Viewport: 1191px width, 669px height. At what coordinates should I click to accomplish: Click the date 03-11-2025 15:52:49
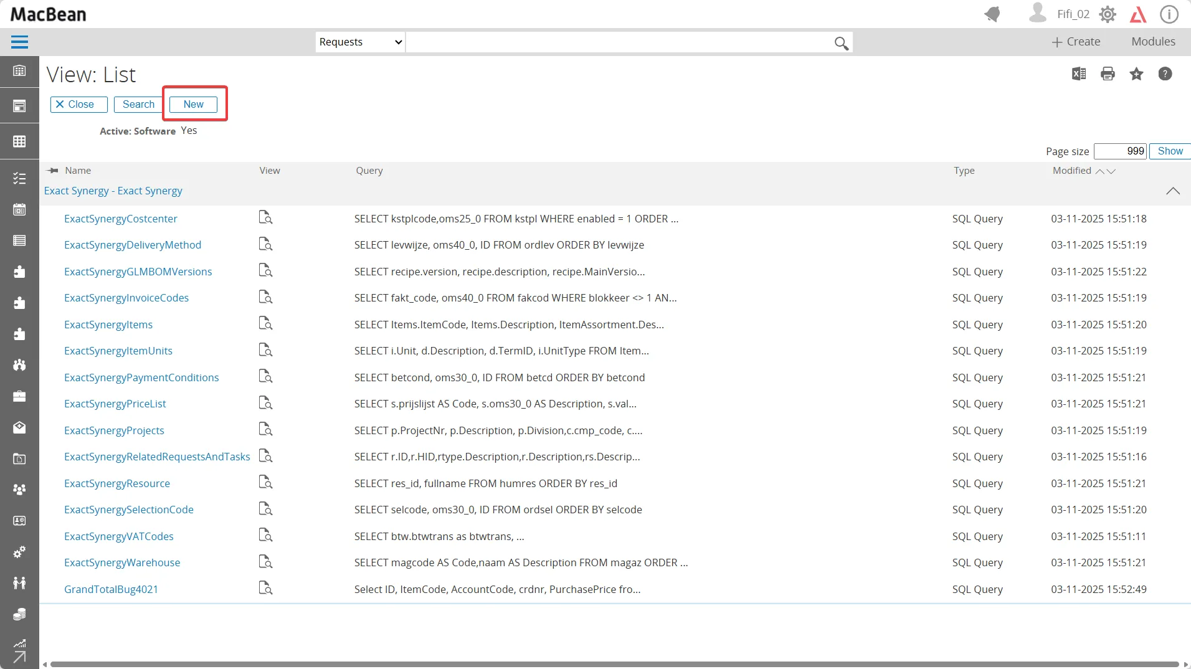(1099, 589)
